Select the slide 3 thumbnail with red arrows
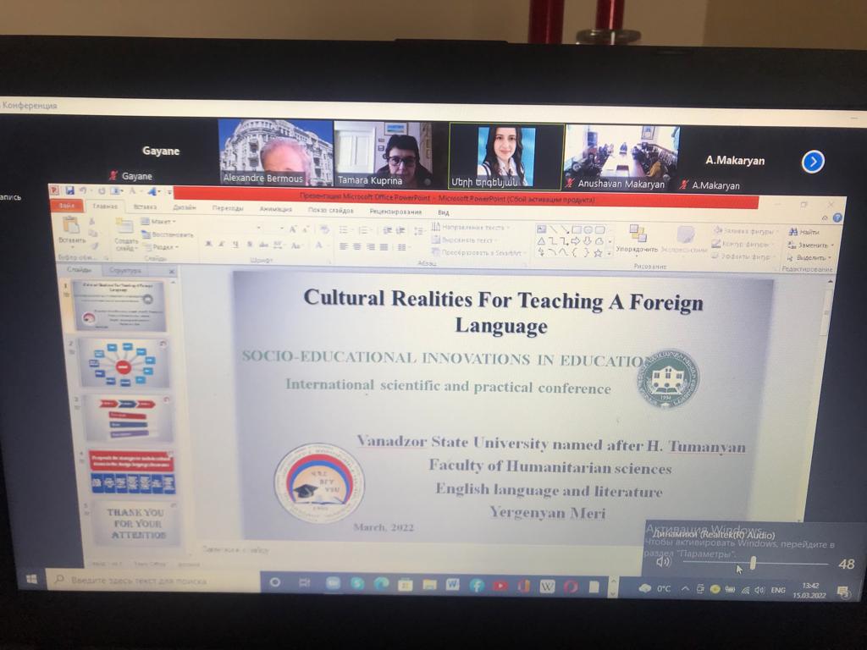867x650 pixels. 127,418
